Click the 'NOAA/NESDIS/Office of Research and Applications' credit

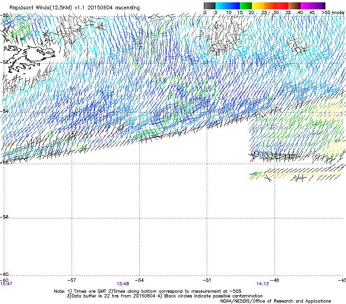pyautogui.click(x=275, y=301)
